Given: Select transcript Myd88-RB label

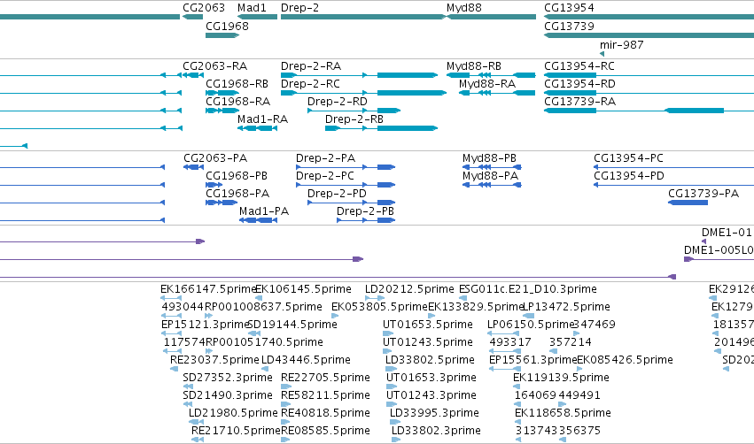Looking at the screenshot, I should pos(474,65).
